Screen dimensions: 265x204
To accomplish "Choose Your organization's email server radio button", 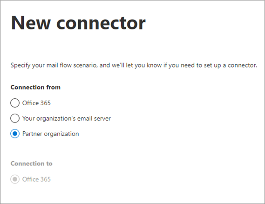I will [15, 118].
